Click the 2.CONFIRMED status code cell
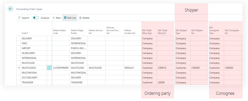 [61, 68]
